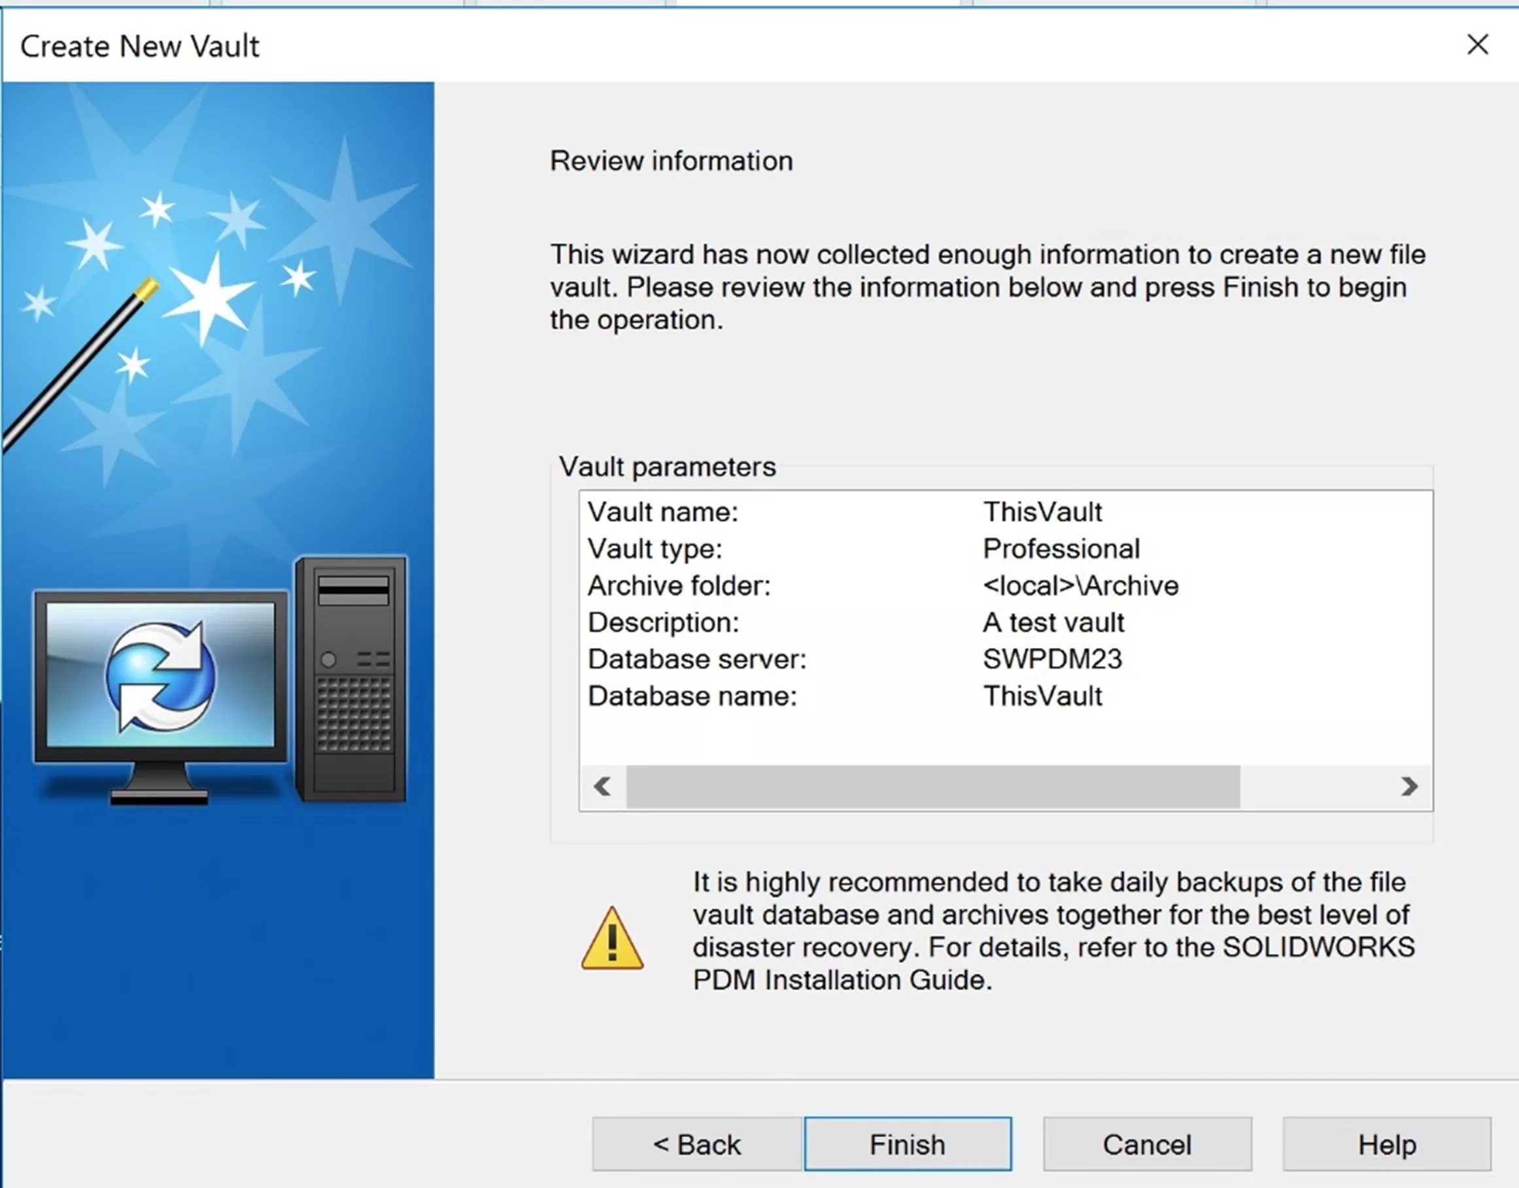Select the 'SWPDM23' database server value
The width and height of the screenshot is (1519, 1188).
click(x=1052, y=658)
